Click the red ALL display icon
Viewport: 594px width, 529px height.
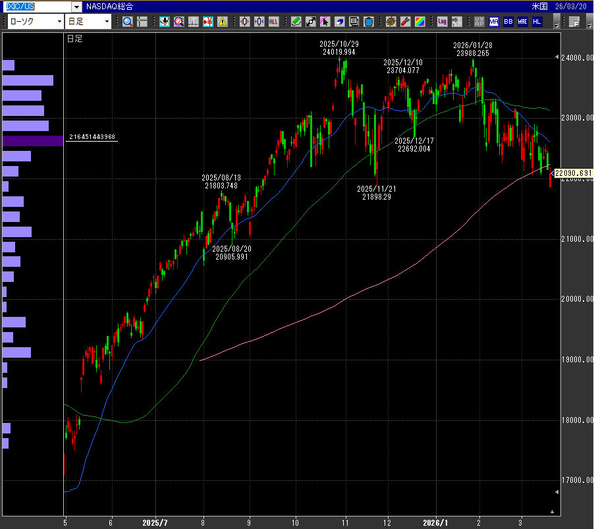[x=273, y=22]
